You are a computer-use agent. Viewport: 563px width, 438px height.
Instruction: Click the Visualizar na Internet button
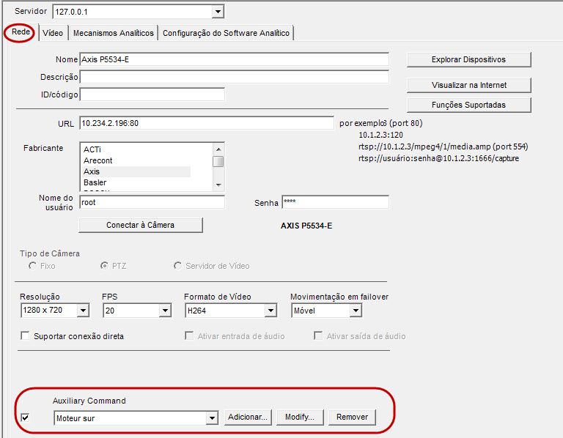[x=468, y=85]
